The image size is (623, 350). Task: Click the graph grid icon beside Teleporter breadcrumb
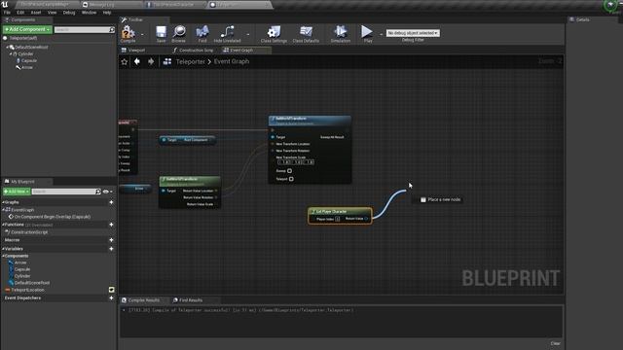pyautogui.click(x=167, y=61)
